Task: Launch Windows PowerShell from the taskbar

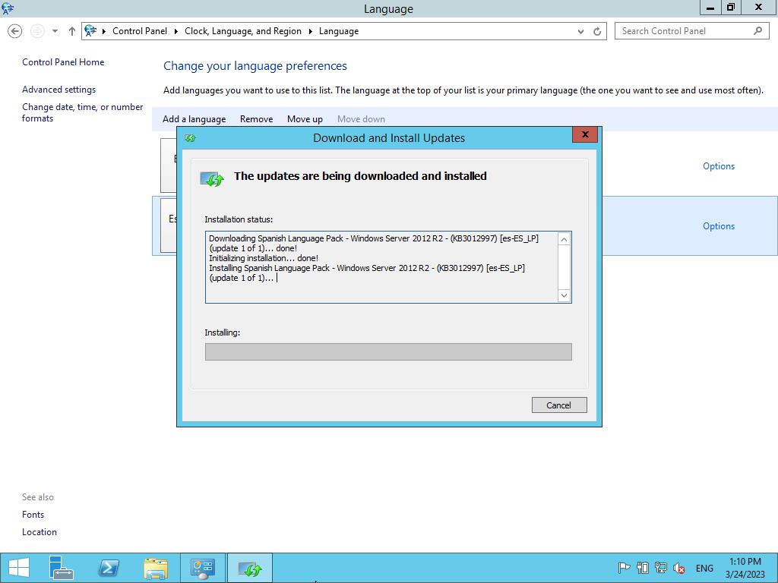Action: coord(109,568)
